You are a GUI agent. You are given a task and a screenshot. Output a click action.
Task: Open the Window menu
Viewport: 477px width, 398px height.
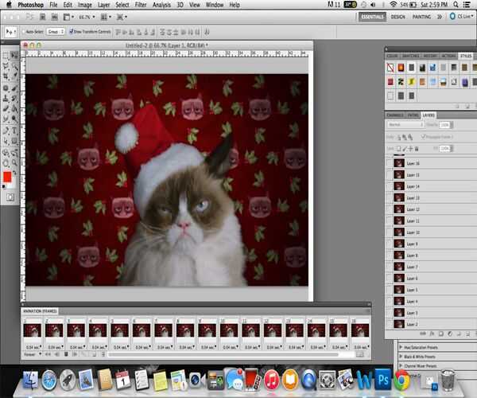pos(215,5)
